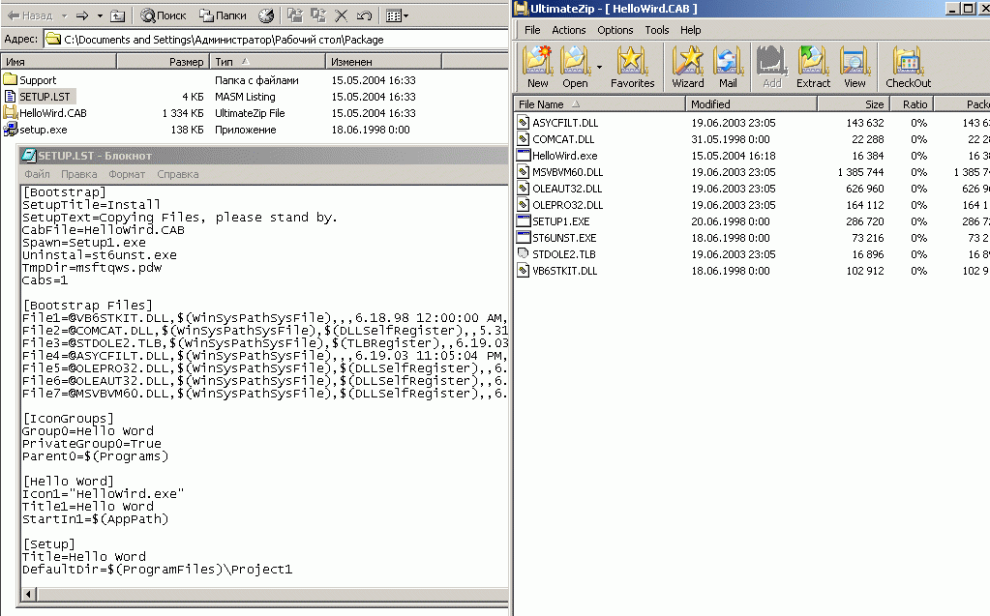Click the View toolbar icon in UltimateZip
Screen dimensions: 990x616
click(855, 67)
